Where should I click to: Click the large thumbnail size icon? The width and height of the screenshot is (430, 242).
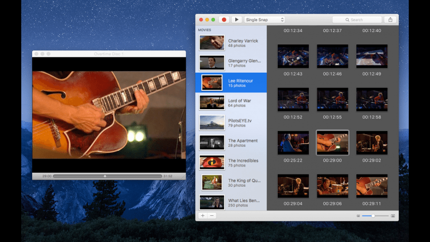coord(393,216)
